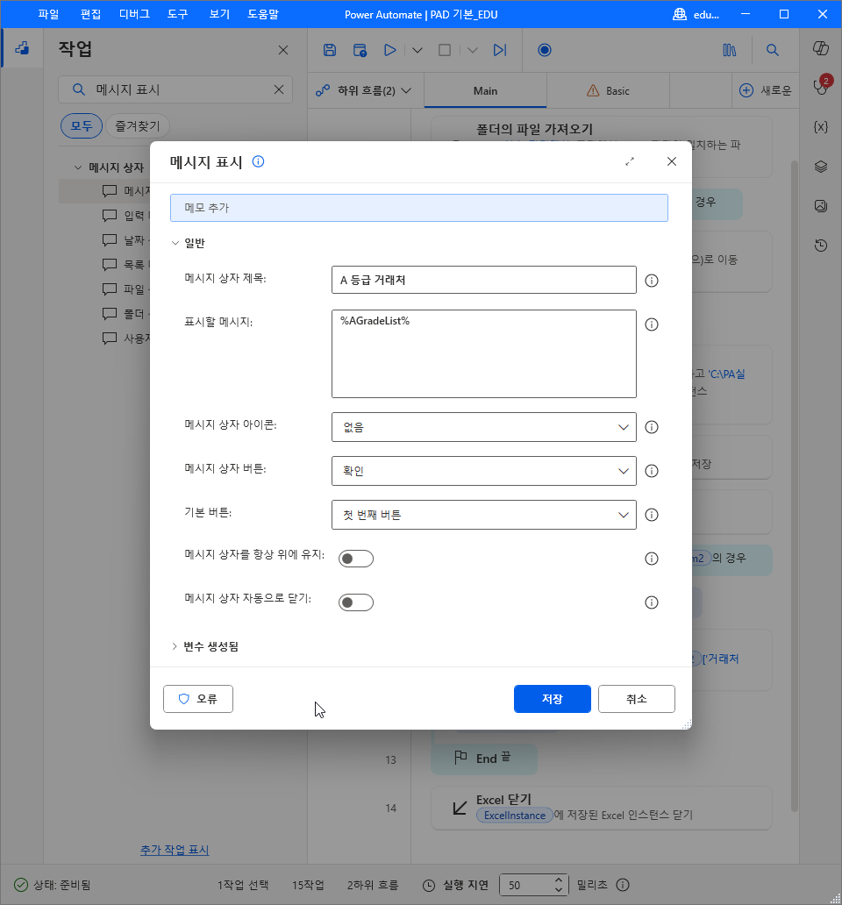Click the info icon beside dialog title
The width and height of the screenshot is (842, 905).
pyautogui.click(x=259, y=161)
